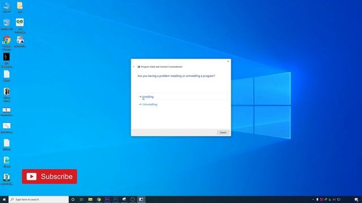362x203 pixels.
Task: Open Google Chrome from the taskbar
Action: pyautogui.click(x=99, y=199)
